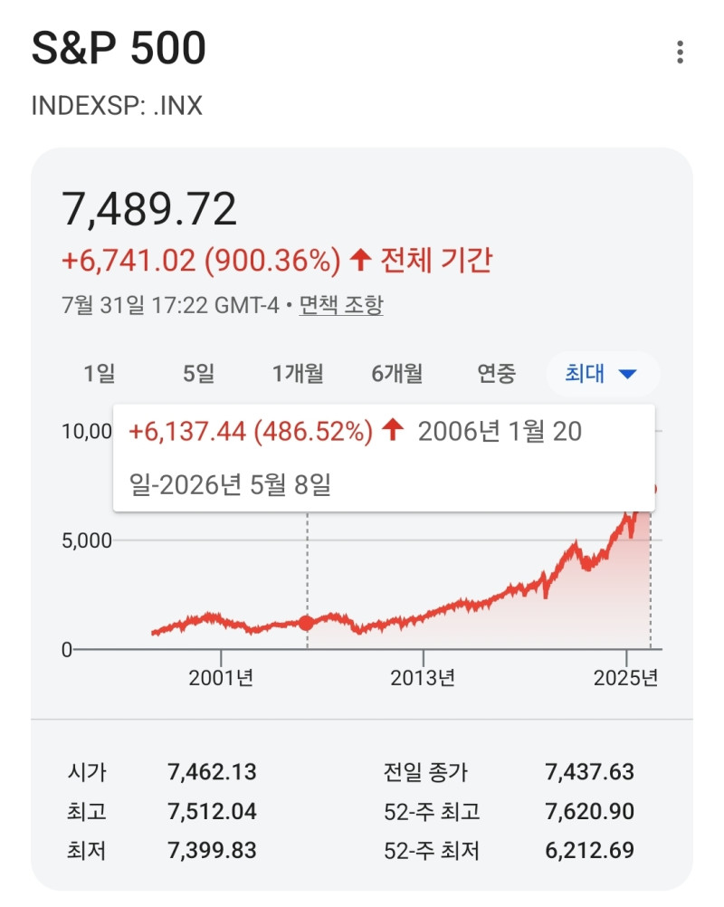This screenshot has width=724, height=907.
Task: Click the 2025년 axis label
Action: pos(625,678)
